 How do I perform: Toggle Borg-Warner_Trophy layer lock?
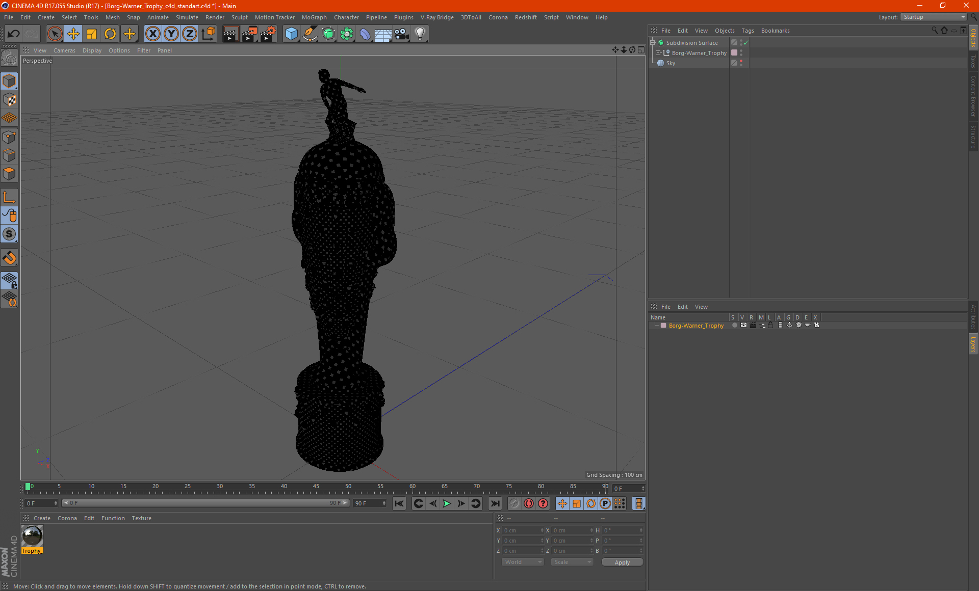click(770, 325)
